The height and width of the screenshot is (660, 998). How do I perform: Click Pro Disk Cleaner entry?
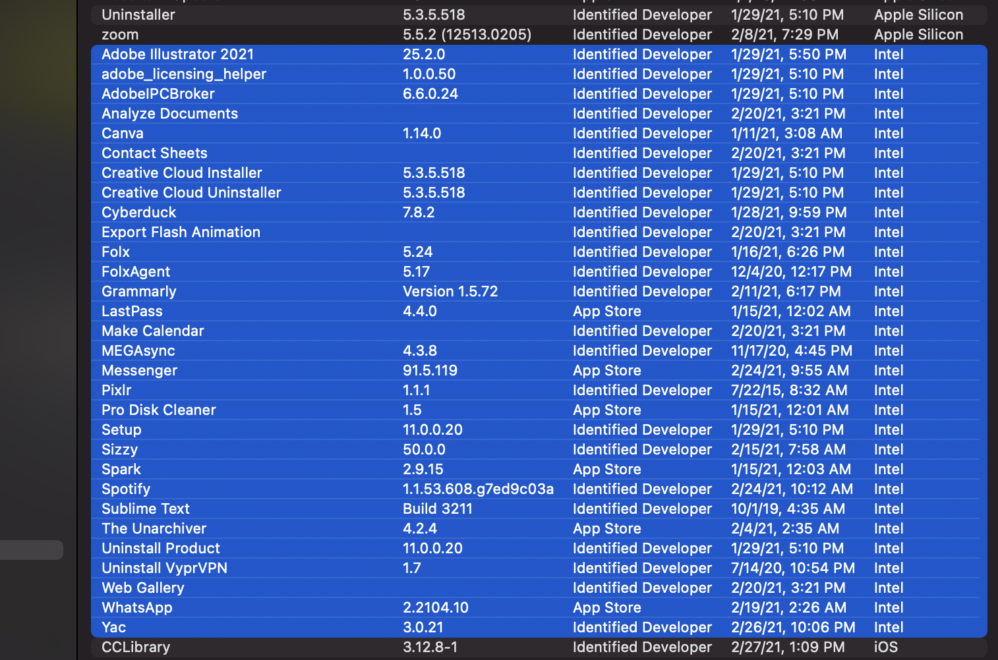click(x=539, y=410)
